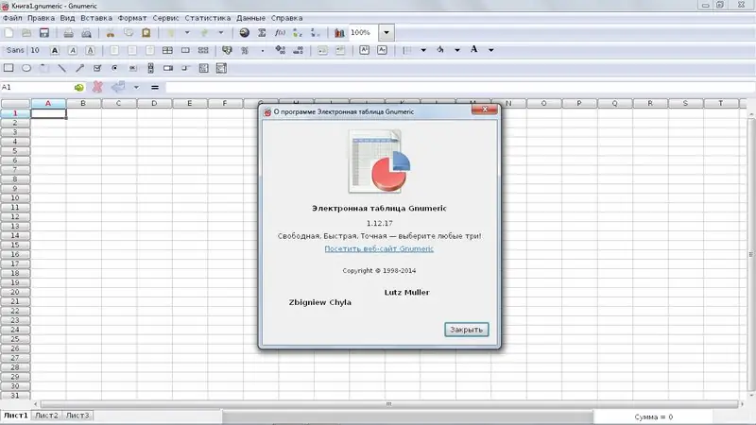Split merged cells icon

[203, 50]
